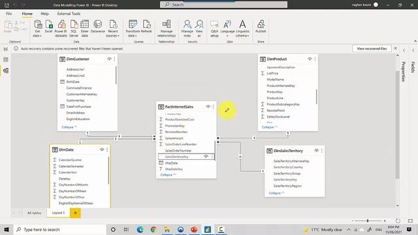Open the Excel data source
Viewport: 418px width, 235px height.
(48, 27)
